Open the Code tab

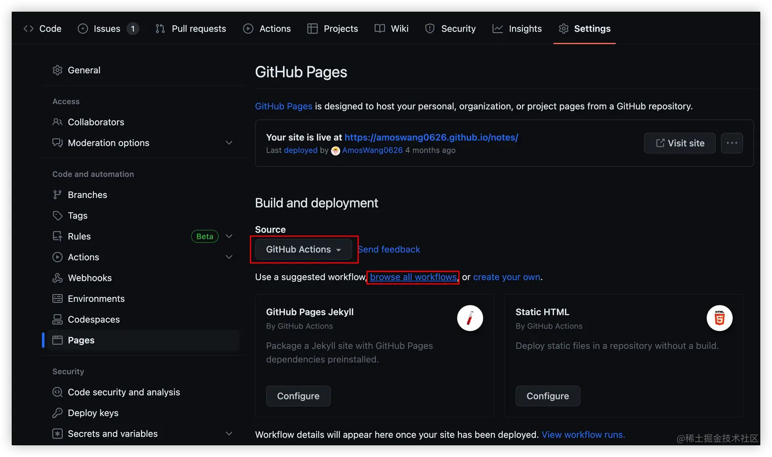click(42, 29)
